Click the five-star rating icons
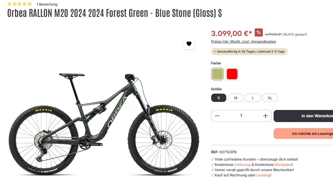The image size is (333, 190). coord(20,4)
